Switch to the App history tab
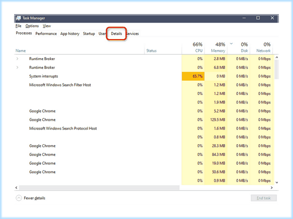The image size is (293, 219). pos(70,34)
